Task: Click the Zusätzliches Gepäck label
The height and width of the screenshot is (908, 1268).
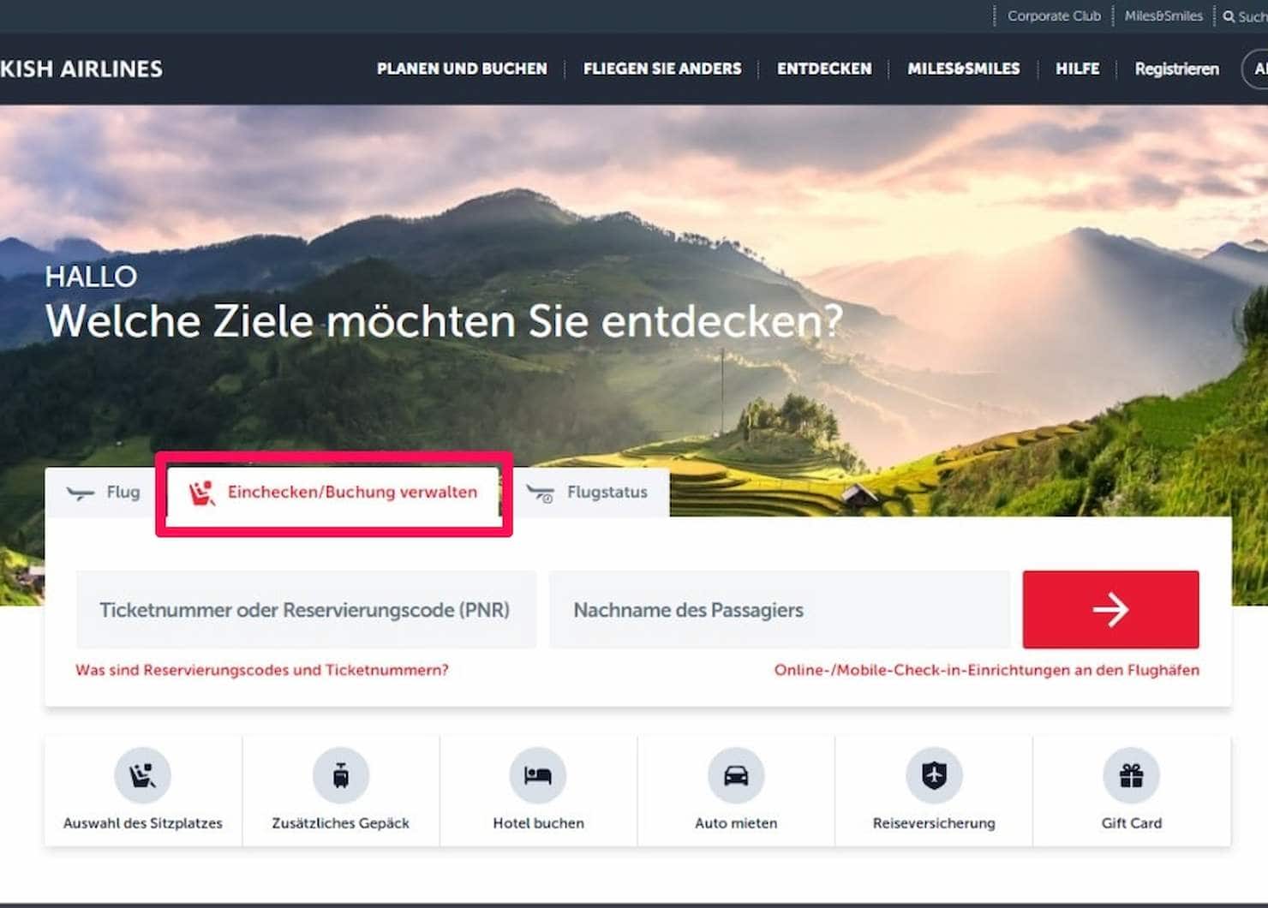Action: click(340, 823)
